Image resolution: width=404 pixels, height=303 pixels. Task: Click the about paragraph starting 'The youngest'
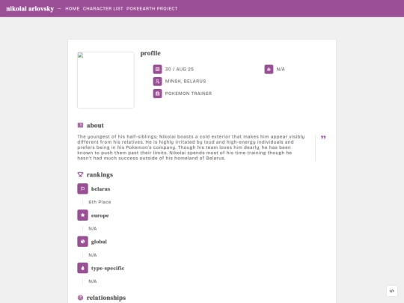click(191, 147)
